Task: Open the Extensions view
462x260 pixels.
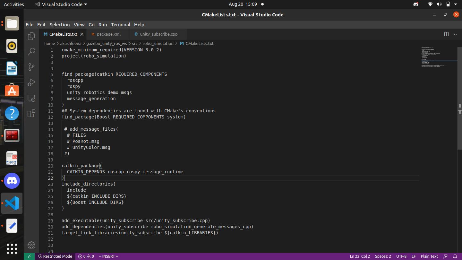Action: click(x=31, y=113)
